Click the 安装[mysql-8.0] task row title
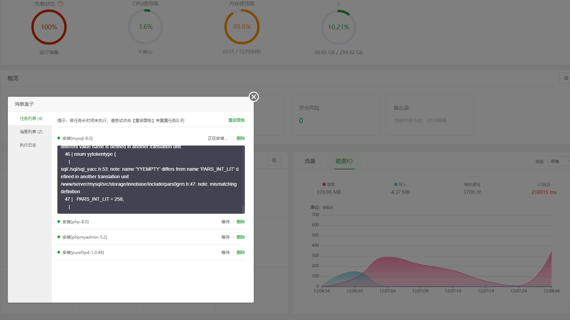This screenshot has width=570, height=320. coord(78,138)
